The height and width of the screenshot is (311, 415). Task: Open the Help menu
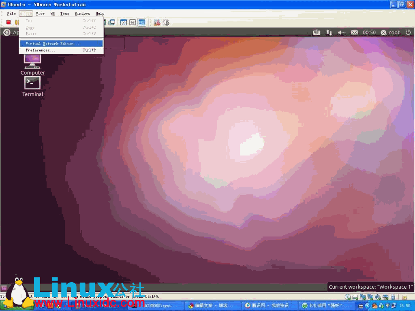pyautogui.click(x=100, y=13)
